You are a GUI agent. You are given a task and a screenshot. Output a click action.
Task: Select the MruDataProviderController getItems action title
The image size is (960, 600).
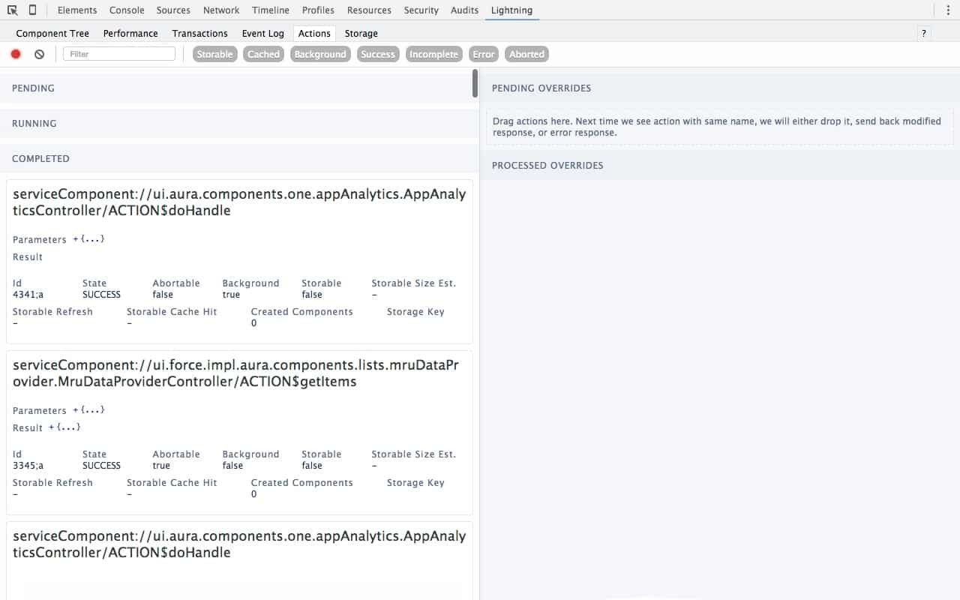coord(236,373)
